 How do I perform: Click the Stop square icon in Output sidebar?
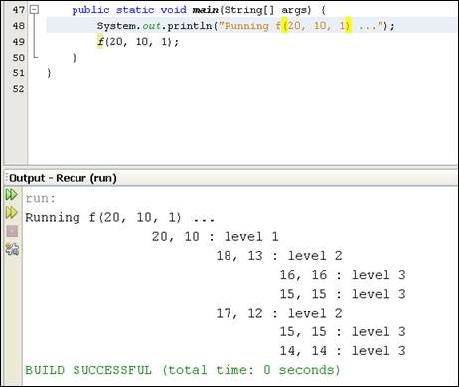click(12, 231)
